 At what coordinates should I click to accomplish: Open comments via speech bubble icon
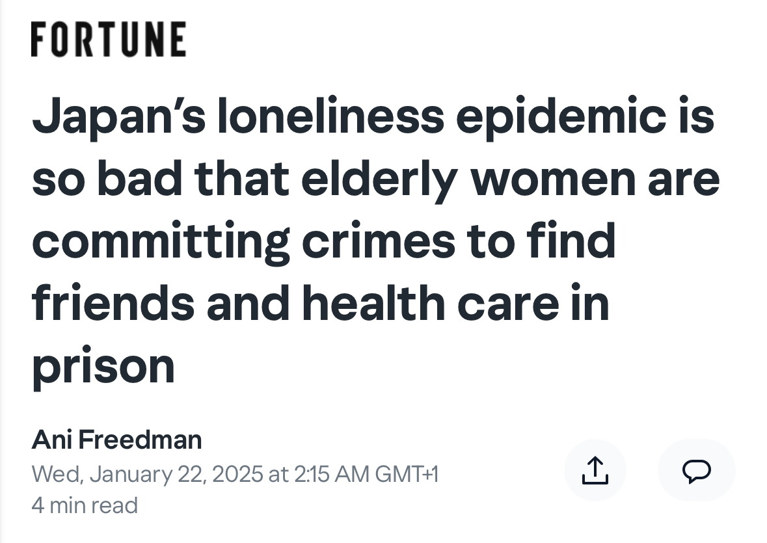(x=696, y=470)
